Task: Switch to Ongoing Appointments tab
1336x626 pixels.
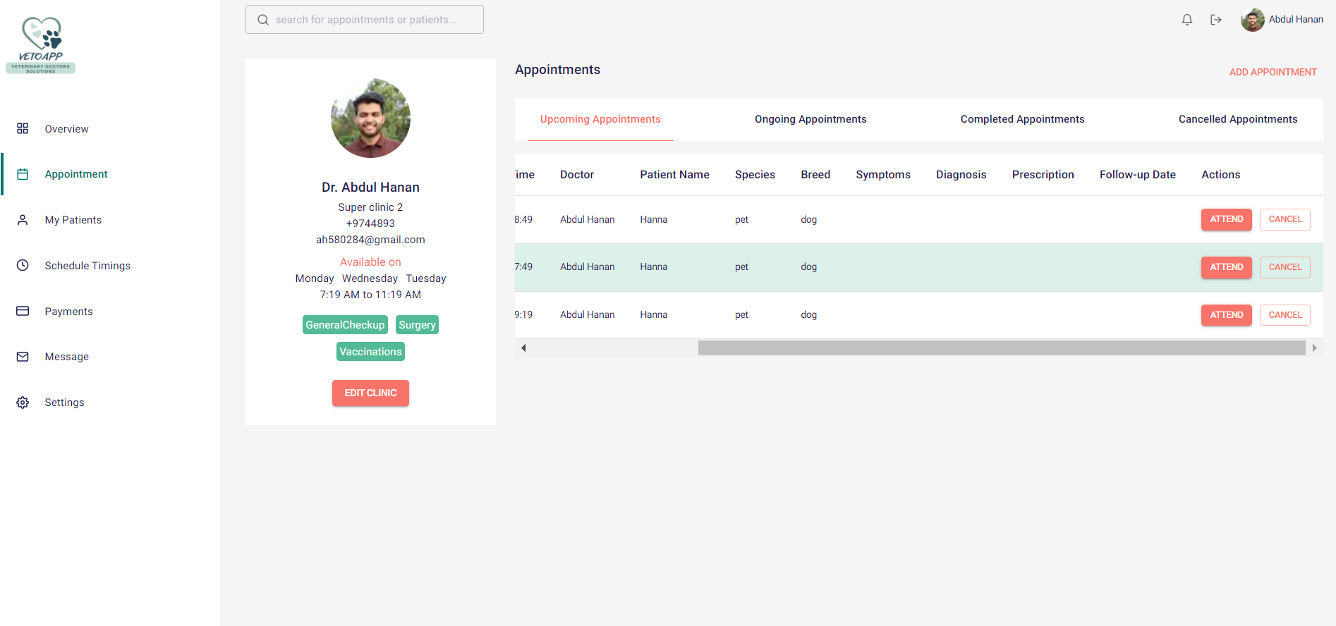Action: pyautogui.click(x=810, y=119)
